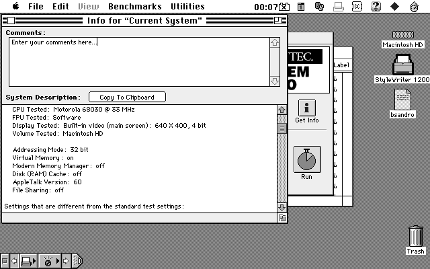This screenshot has width=430, height=269.
Task: Click the Control Strip close box
Action: (5, 260)
